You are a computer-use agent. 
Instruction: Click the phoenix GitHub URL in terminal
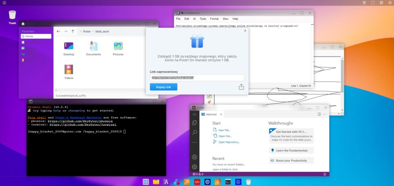pyautogui.click(x=81, y=121)
